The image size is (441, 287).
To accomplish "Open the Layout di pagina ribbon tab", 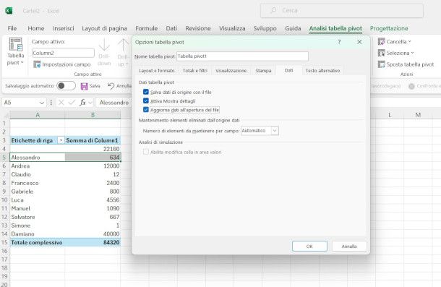I will pyautogui.click(x=104, y=28).
